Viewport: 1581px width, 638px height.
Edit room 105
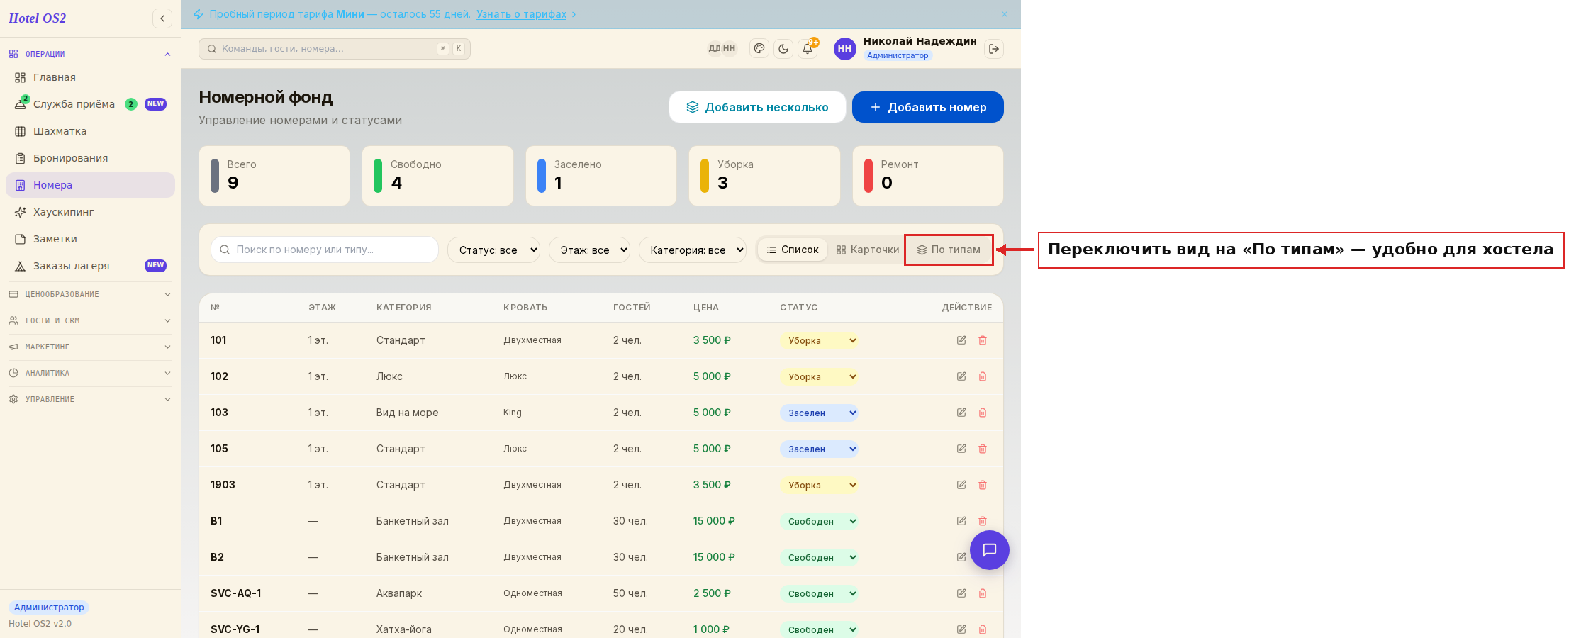[x=961, y=449]
